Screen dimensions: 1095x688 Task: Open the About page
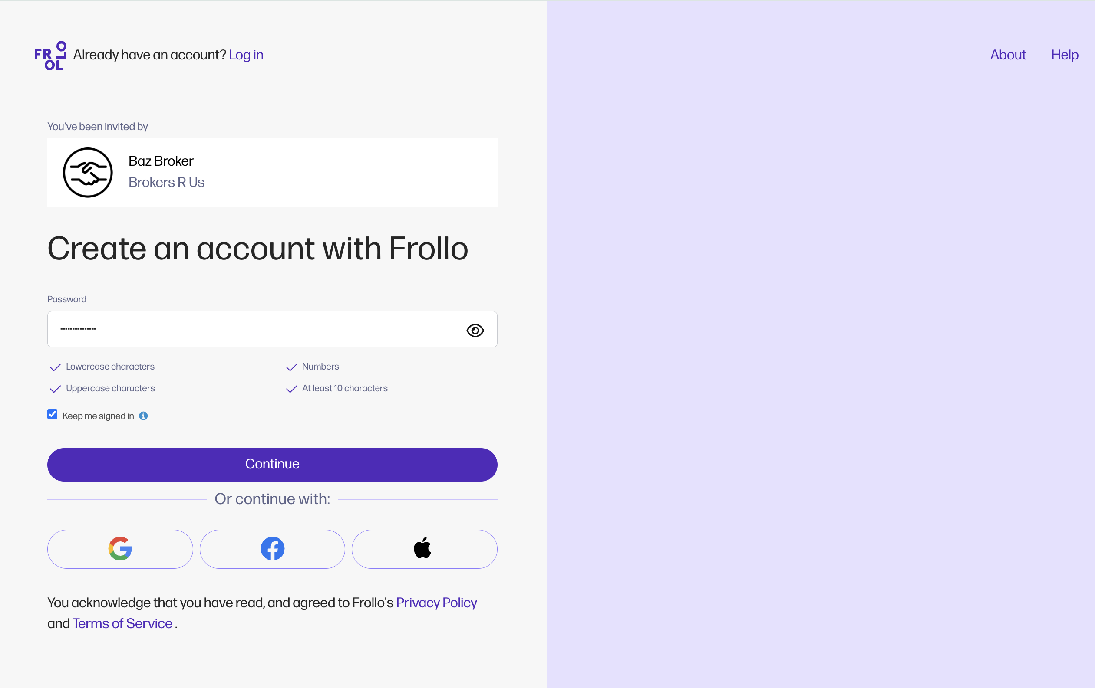pos(1008,55)
